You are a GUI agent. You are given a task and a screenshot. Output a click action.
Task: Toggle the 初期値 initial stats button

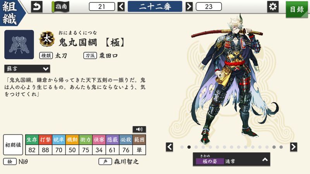click(13, 145)
